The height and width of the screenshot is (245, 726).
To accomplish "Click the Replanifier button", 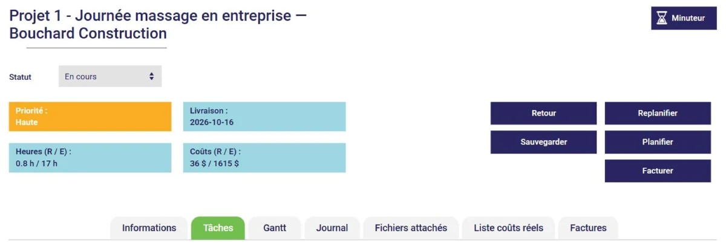I will 658,113.
